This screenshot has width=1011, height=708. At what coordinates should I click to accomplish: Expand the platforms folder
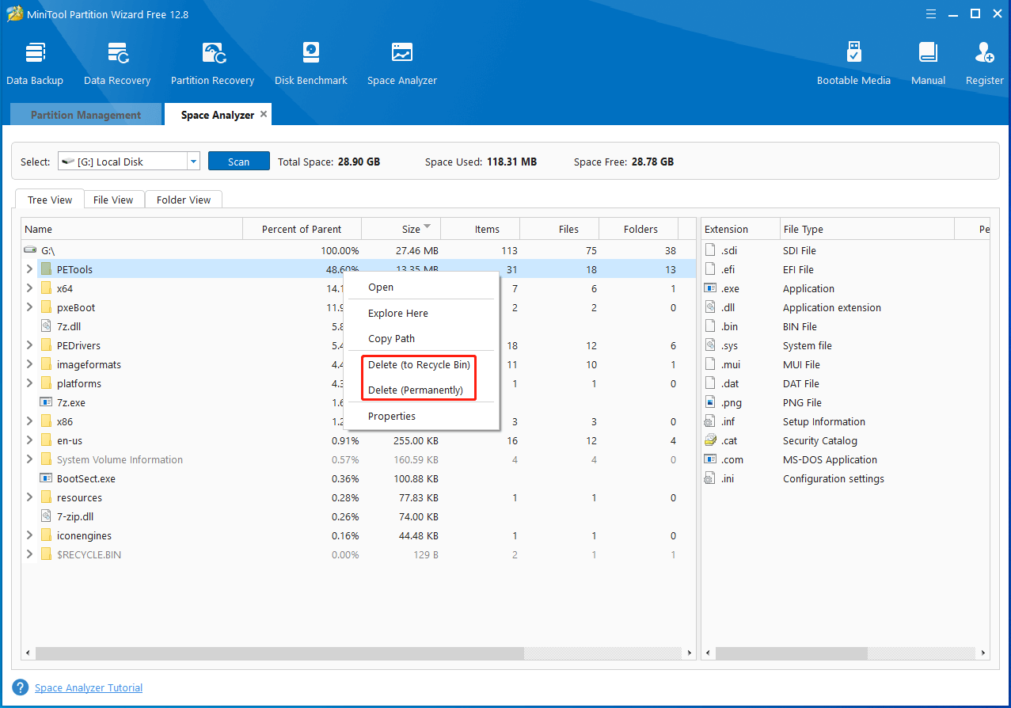(29, 383)
